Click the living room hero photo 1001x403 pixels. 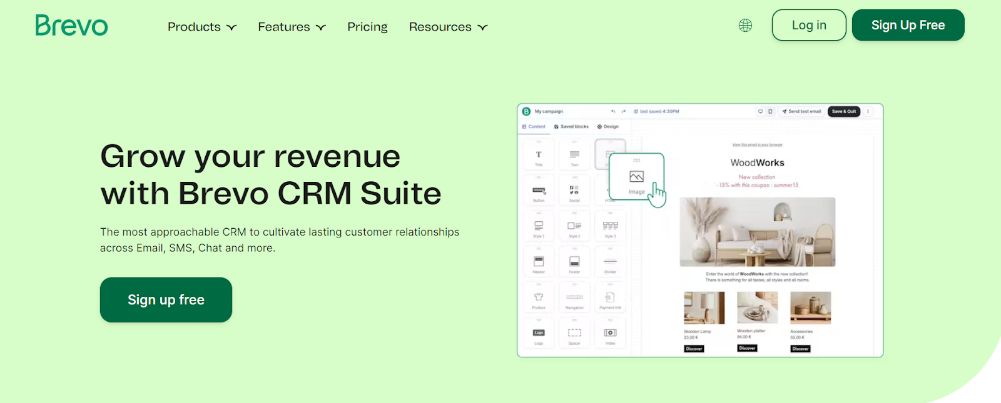point(758,232)
